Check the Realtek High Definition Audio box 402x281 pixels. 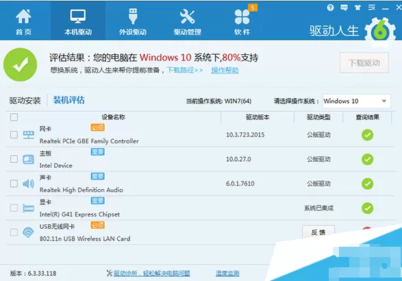pos(14,184)
